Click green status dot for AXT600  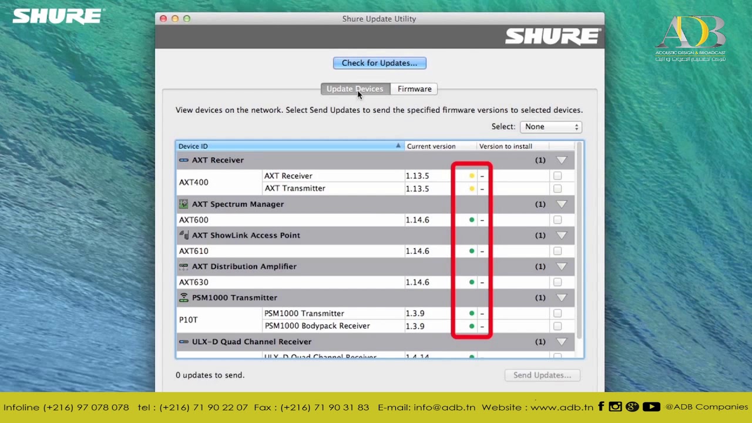472,220
